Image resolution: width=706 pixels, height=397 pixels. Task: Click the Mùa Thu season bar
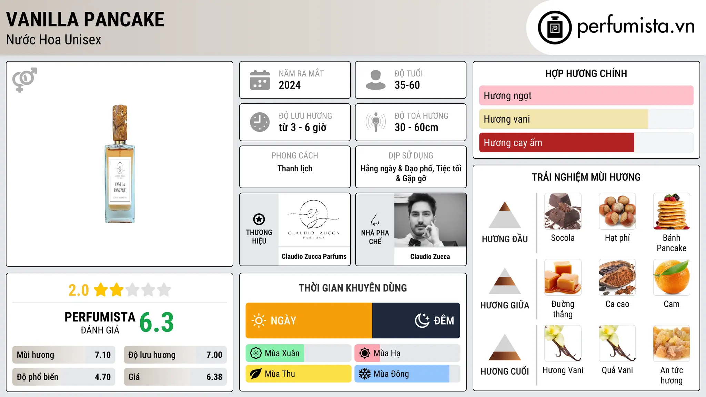click(x=298, y=374)
